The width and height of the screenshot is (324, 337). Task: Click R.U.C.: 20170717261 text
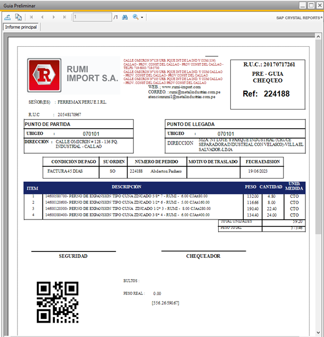click(x=269, y=64)
